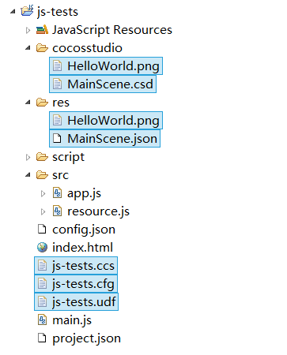Select the js-tests.udf file
Viewport: 287px width, 355px height.
76,302
